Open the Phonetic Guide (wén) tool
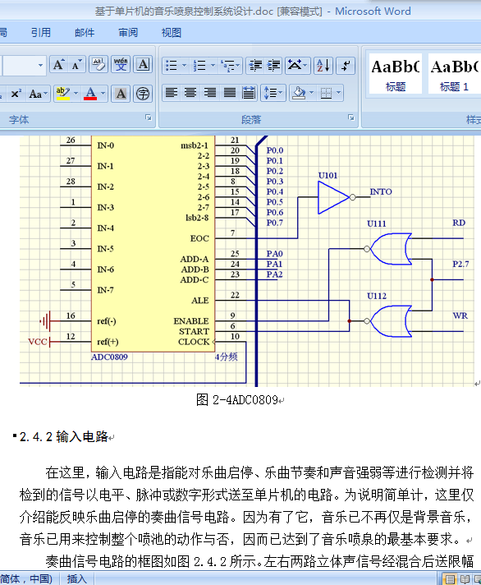481x585 pixels. coord(121,65)
